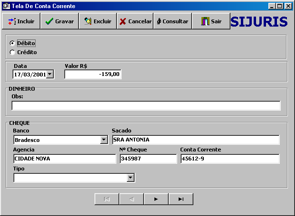Open the Data date picker dropdown
The height and width of the screenshot is (216, 295).
[x=50, y=74]
